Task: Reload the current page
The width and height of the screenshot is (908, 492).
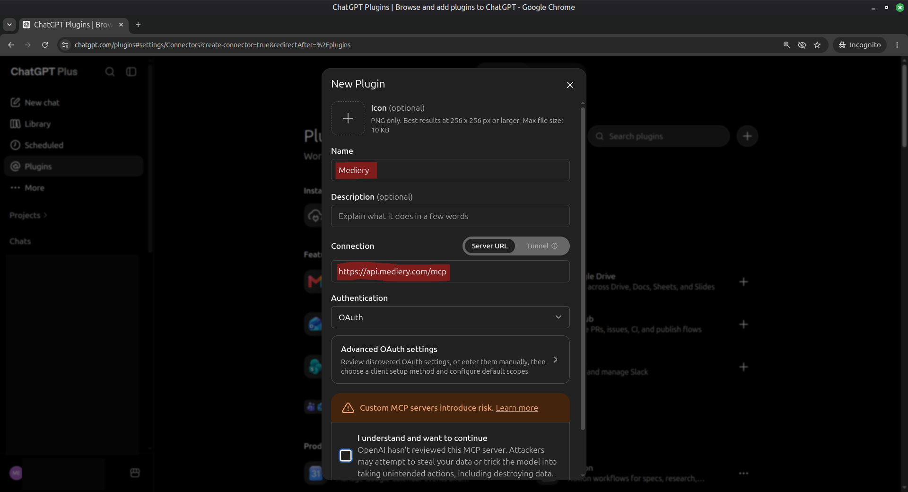Action: coord(45,45)
